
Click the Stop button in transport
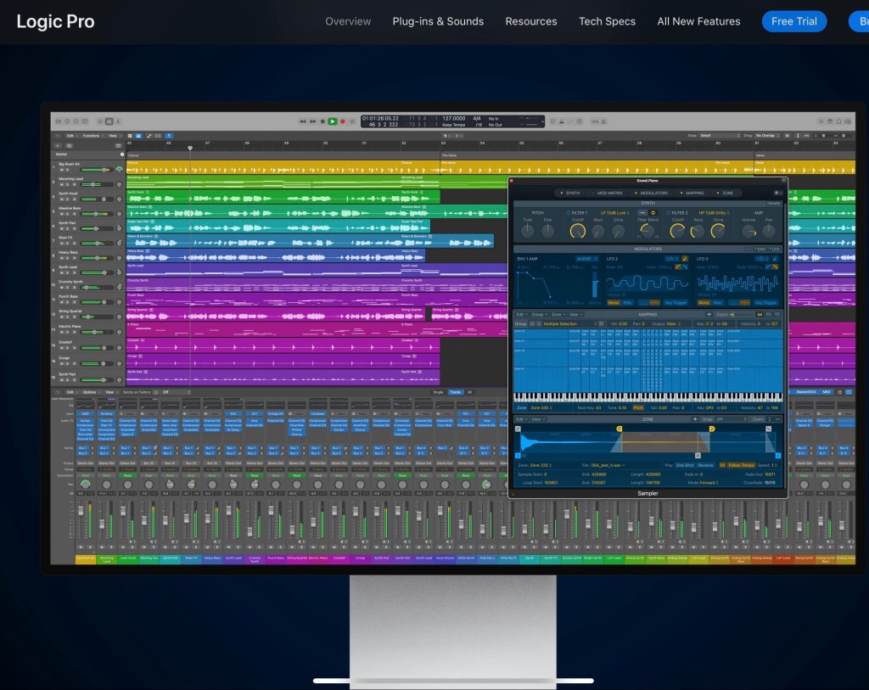[322, 121]
